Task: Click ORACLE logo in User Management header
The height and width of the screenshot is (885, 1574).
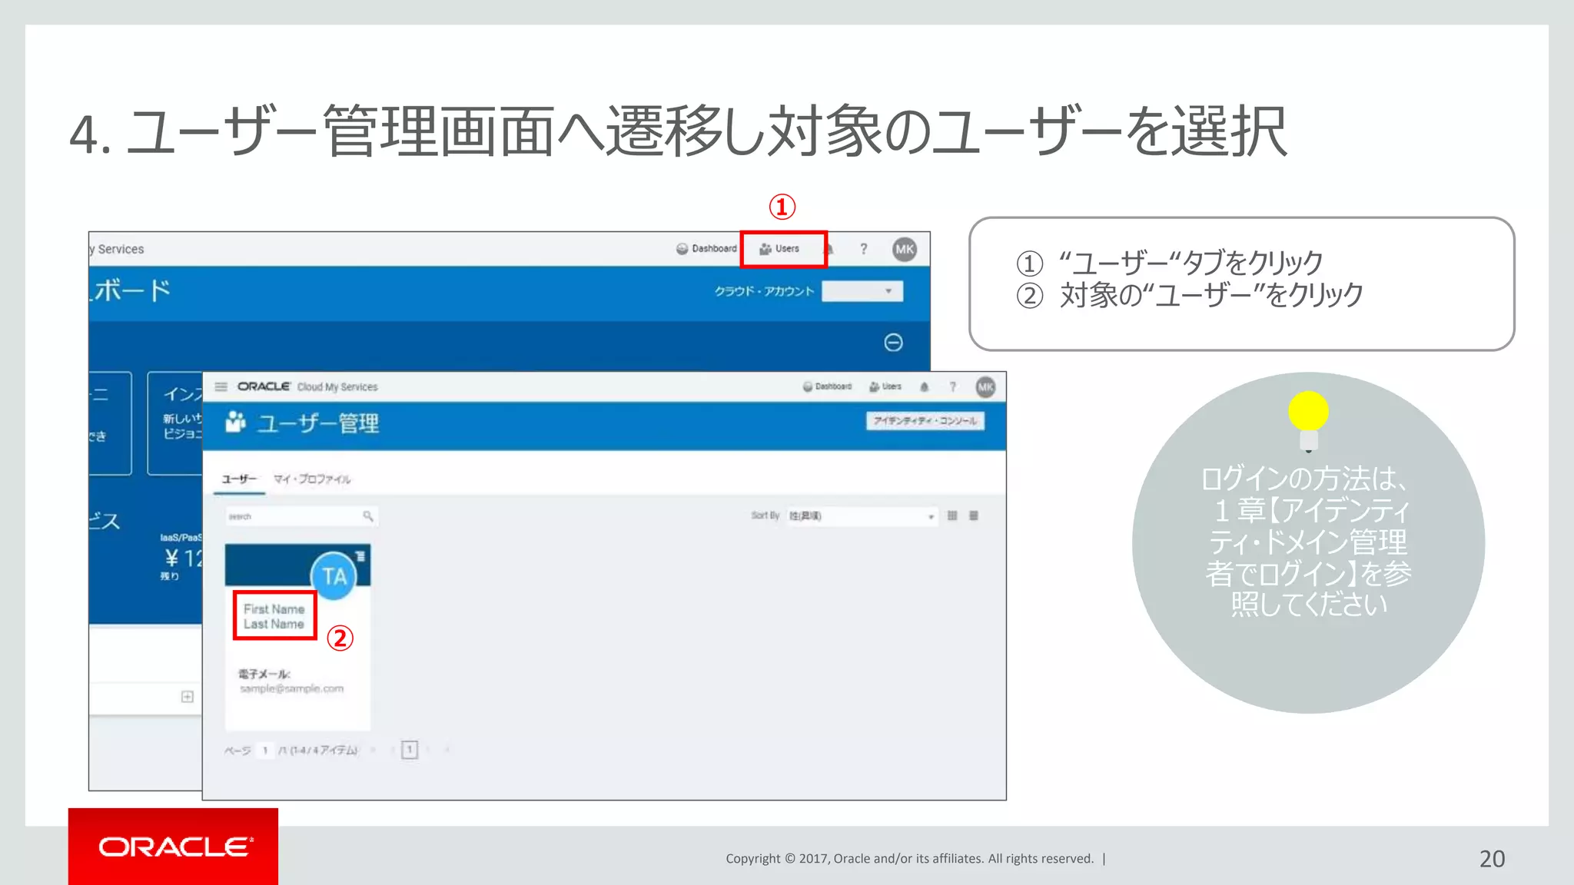Action: coord(264,386)
